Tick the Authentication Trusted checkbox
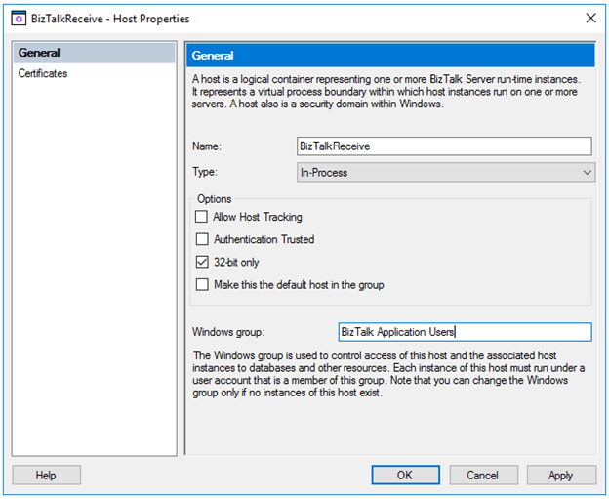Image resolution: width=609 pixels, height=499 pixels. tap(202, 239)
